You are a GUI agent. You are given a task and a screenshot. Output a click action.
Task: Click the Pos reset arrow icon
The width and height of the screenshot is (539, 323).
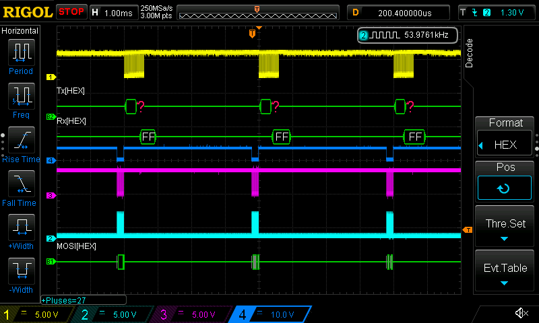pyautogui.click(x=504, y=188)
